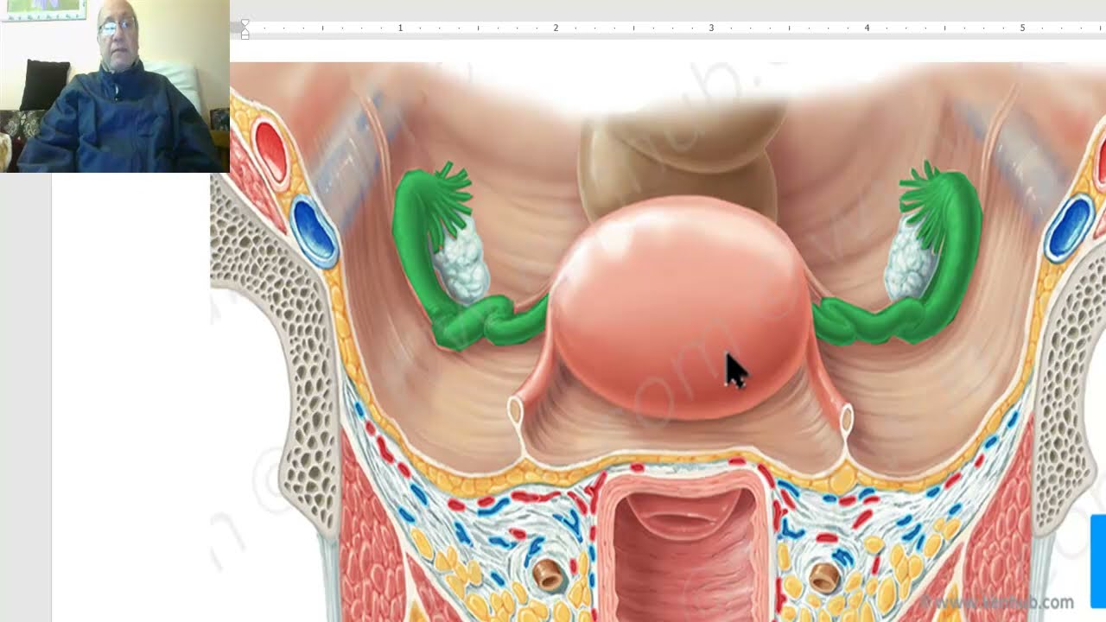Click the ruler at the 4 inch mark

(x=867, y=29)
